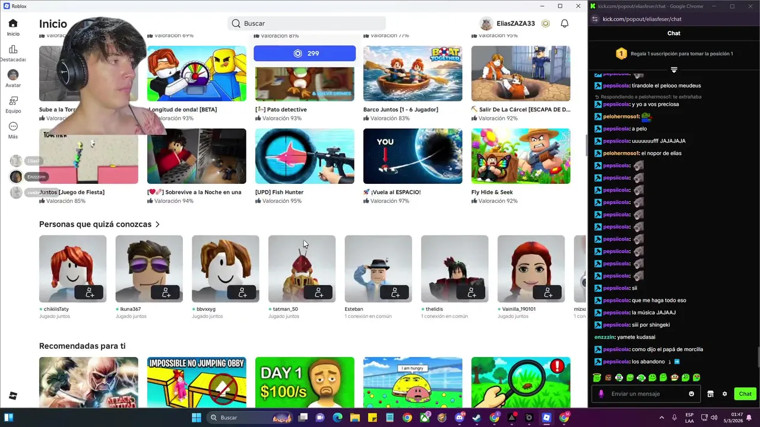Open the Steam icon in the taskbar
This screenshot has height=427, width=760.
(476, 418)
